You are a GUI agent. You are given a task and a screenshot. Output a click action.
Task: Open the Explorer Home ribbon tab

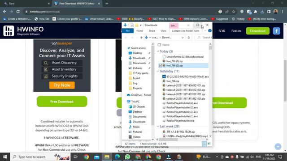(x=139, y=31)
